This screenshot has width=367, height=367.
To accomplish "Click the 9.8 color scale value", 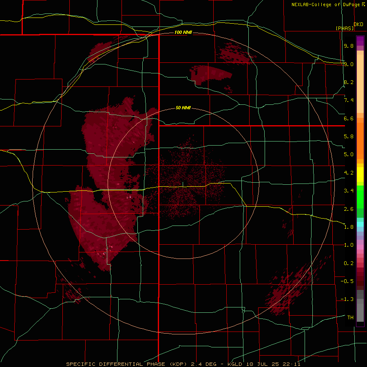I will point(349,46).
